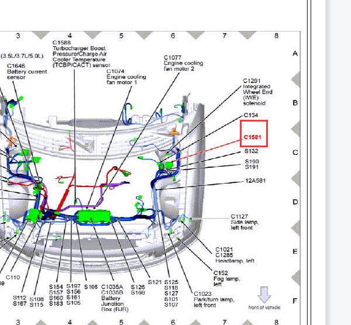Select grid row letter A

pyautogui.click(x=295, y=54)
